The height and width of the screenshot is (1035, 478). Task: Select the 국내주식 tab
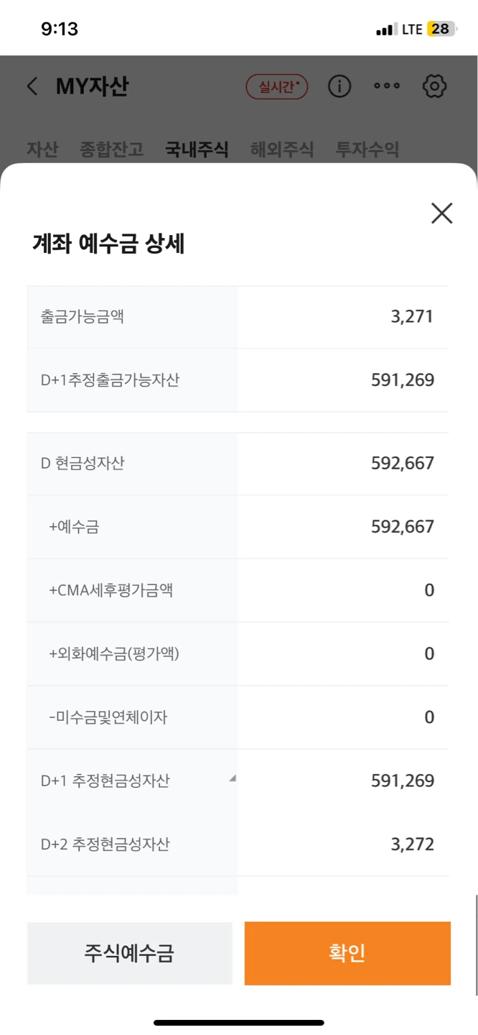tap(197, 149)
